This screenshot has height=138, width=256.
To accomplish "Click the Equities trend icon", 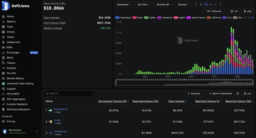I will [x=3, y=68].
